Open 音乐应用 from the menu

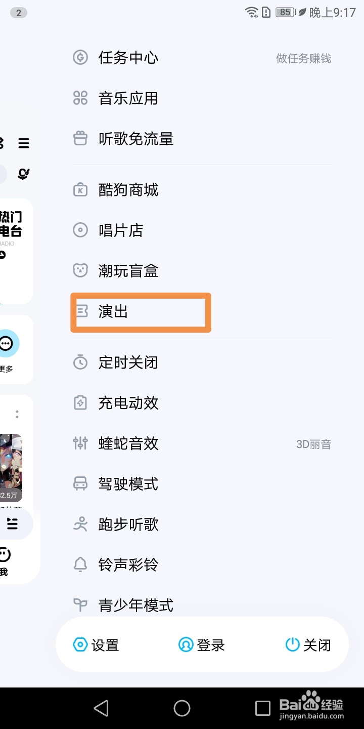click(127, 98)
